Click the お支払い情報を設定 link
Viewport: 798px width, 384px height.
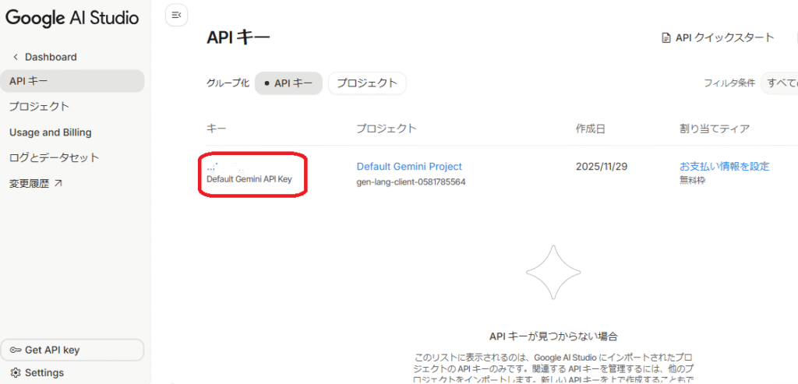click(x=724, y=166)
